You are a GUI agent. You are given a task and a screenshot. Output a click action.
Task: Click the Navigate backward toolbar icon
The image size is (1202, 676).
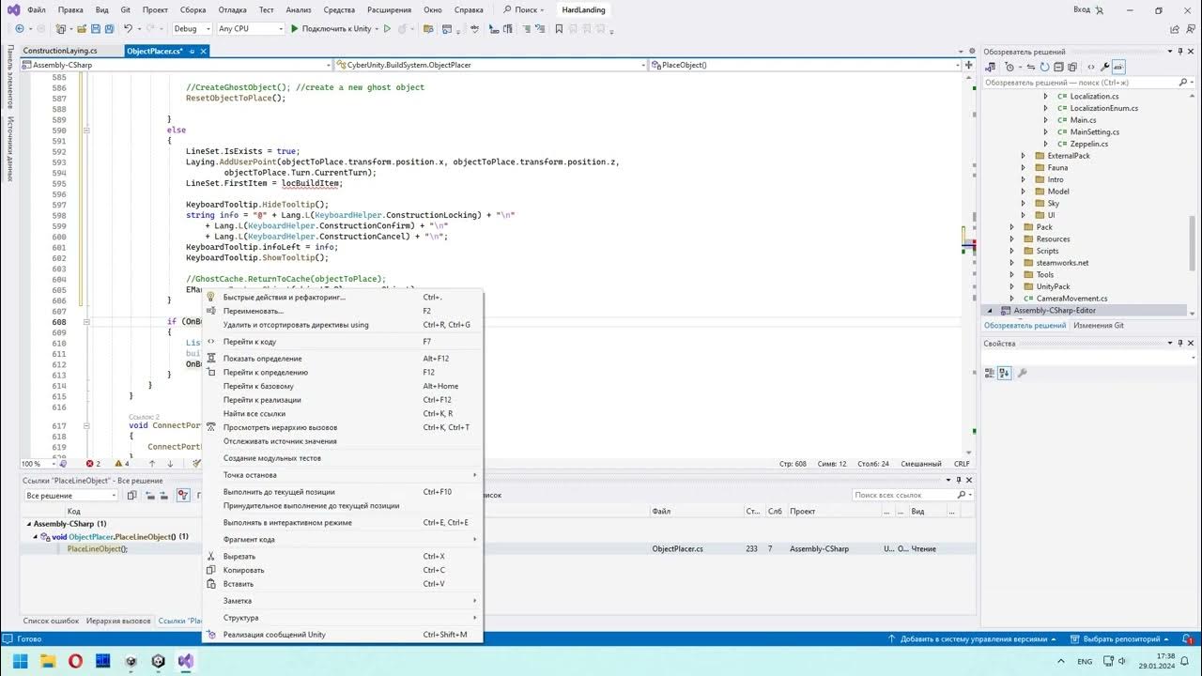pyautogui.click(x=20, y=28)
